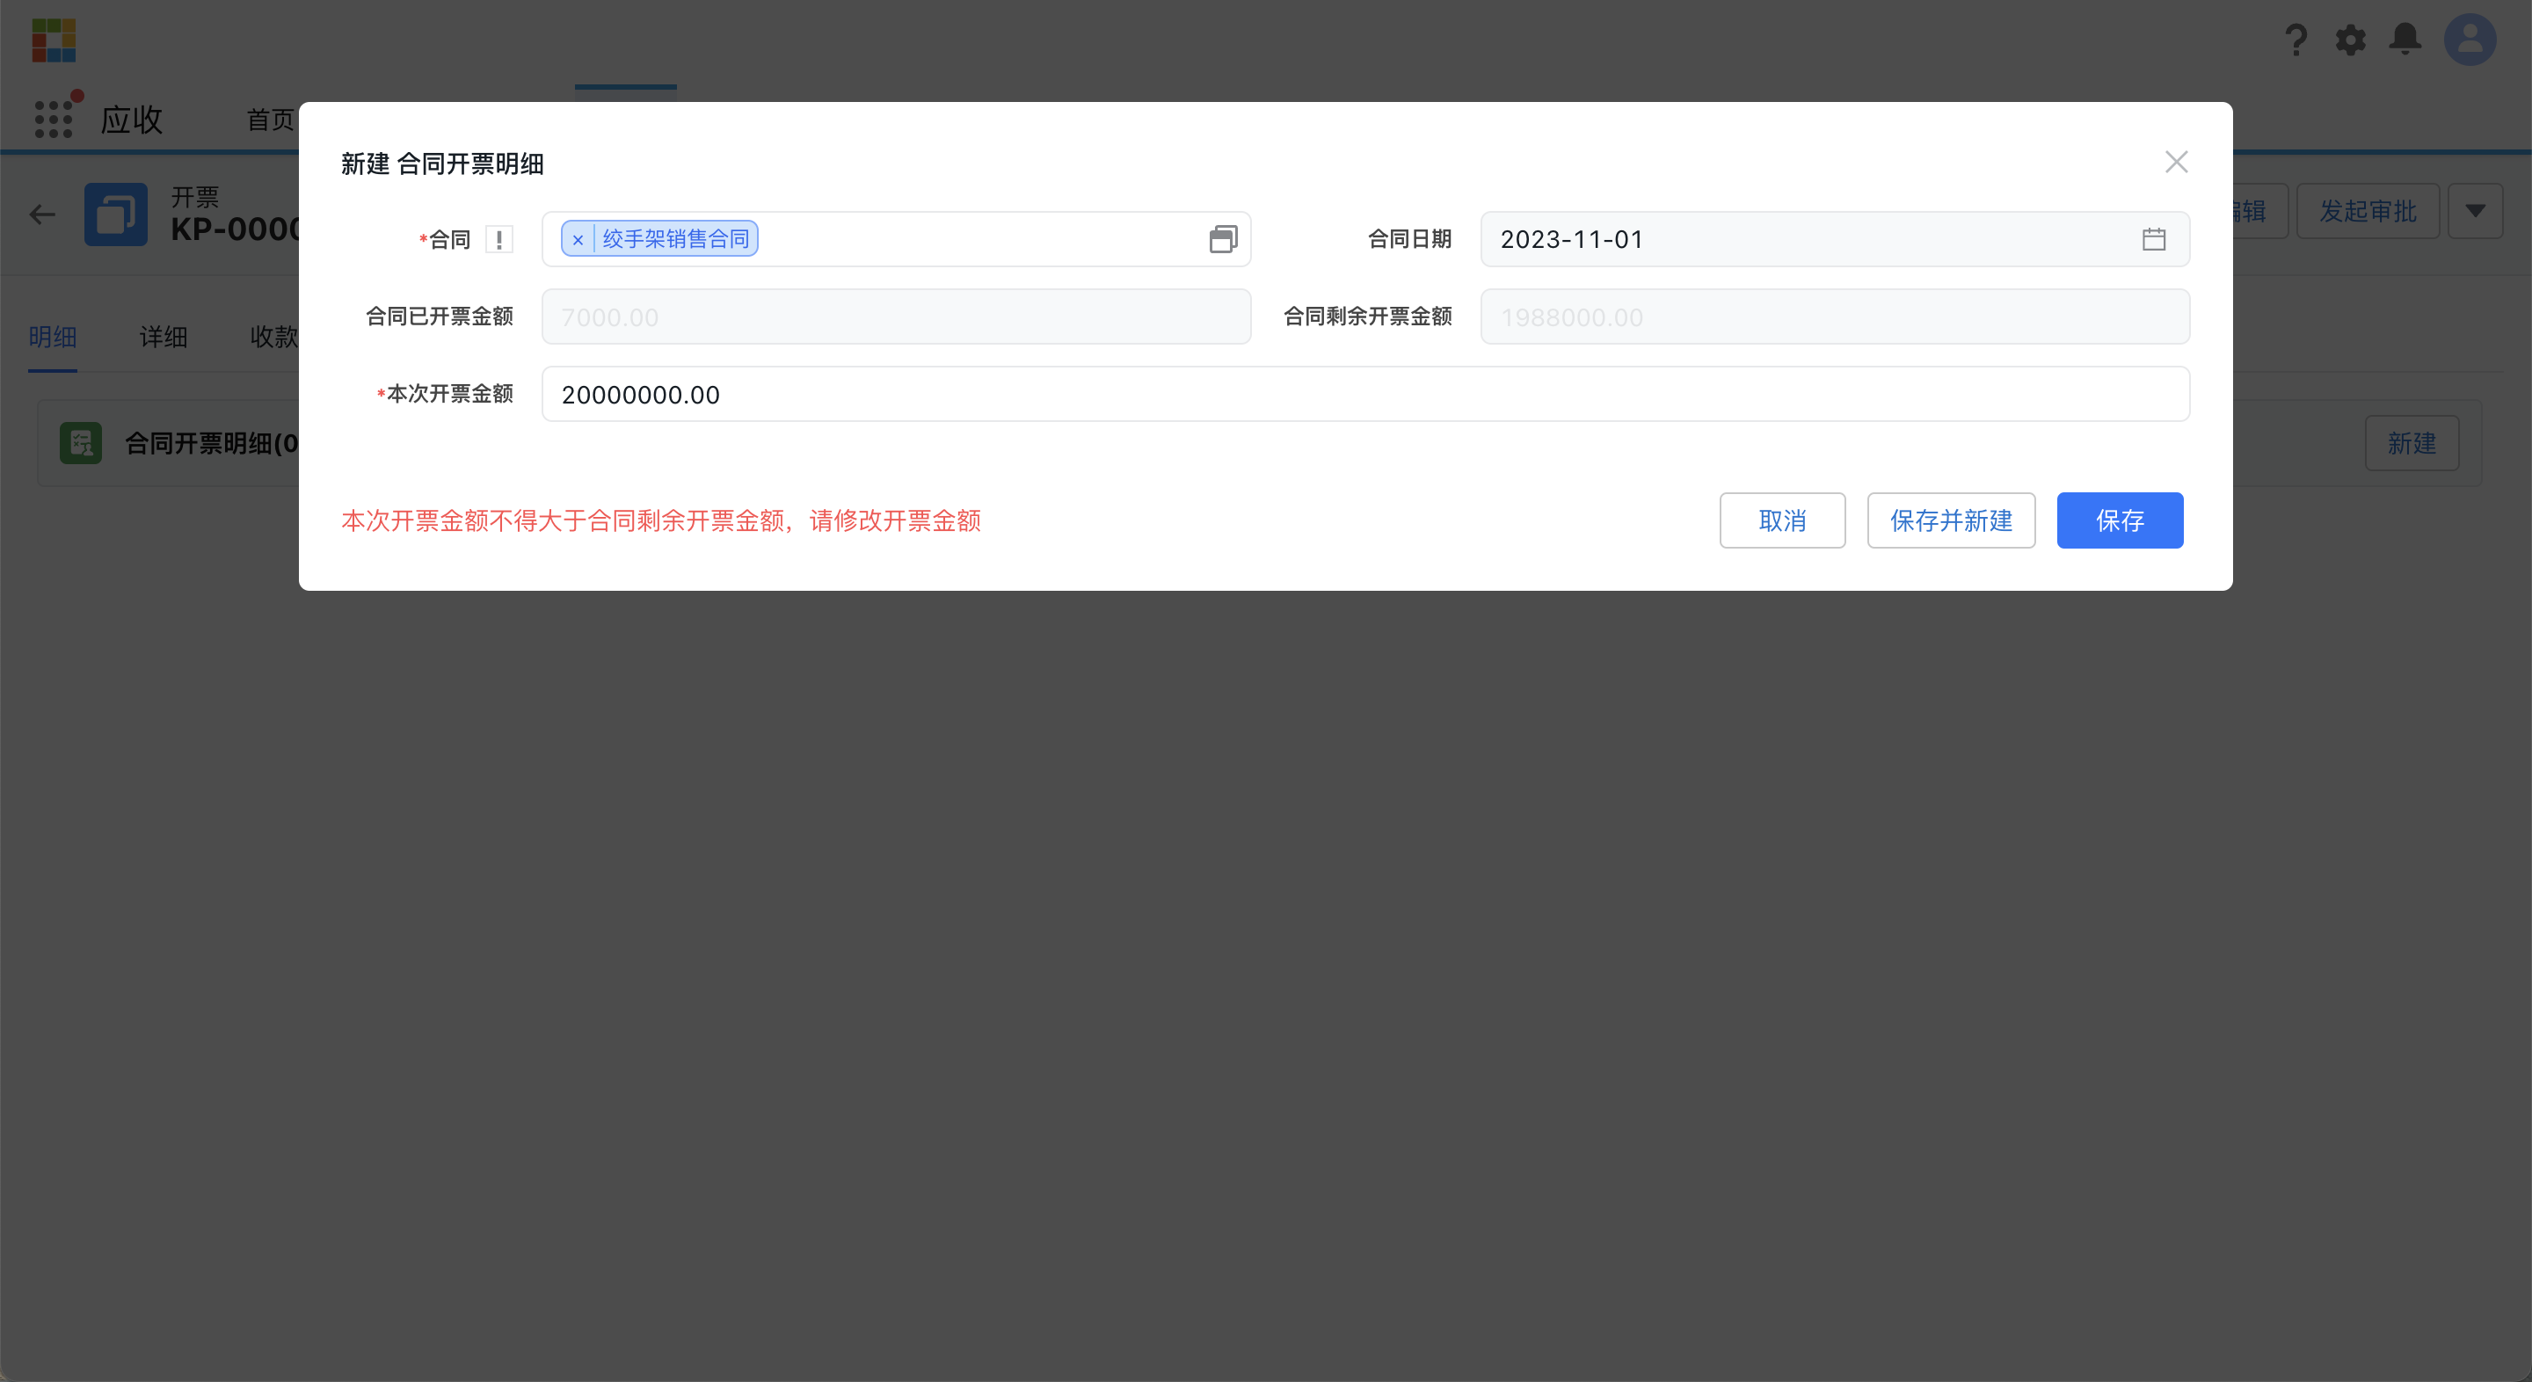Go back with the left arrow
2532x1382 pixels.
coord(42,214)
